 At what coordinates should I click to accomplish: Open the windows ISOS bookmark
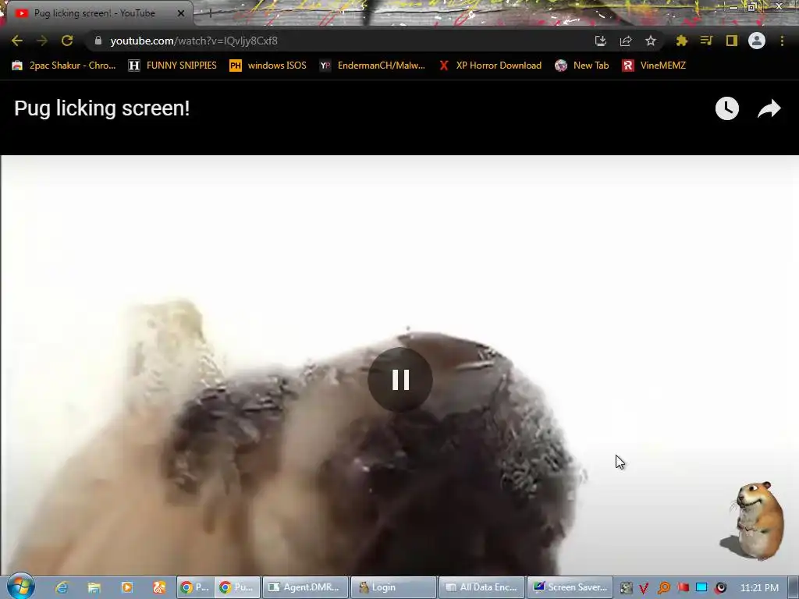pos(268,66)
